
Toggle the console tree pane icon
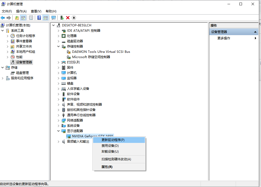[23, 18]
